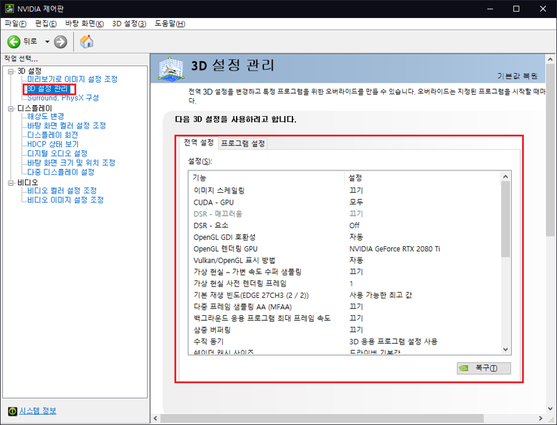557x425 pixels.
Task: Select 이미지 스케일링 setting row
Action: [346, 191]
